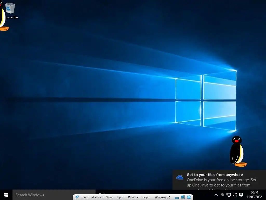Focus the Search Windows box
This screenshot has height=200, width=266.
tap(54, 195)
